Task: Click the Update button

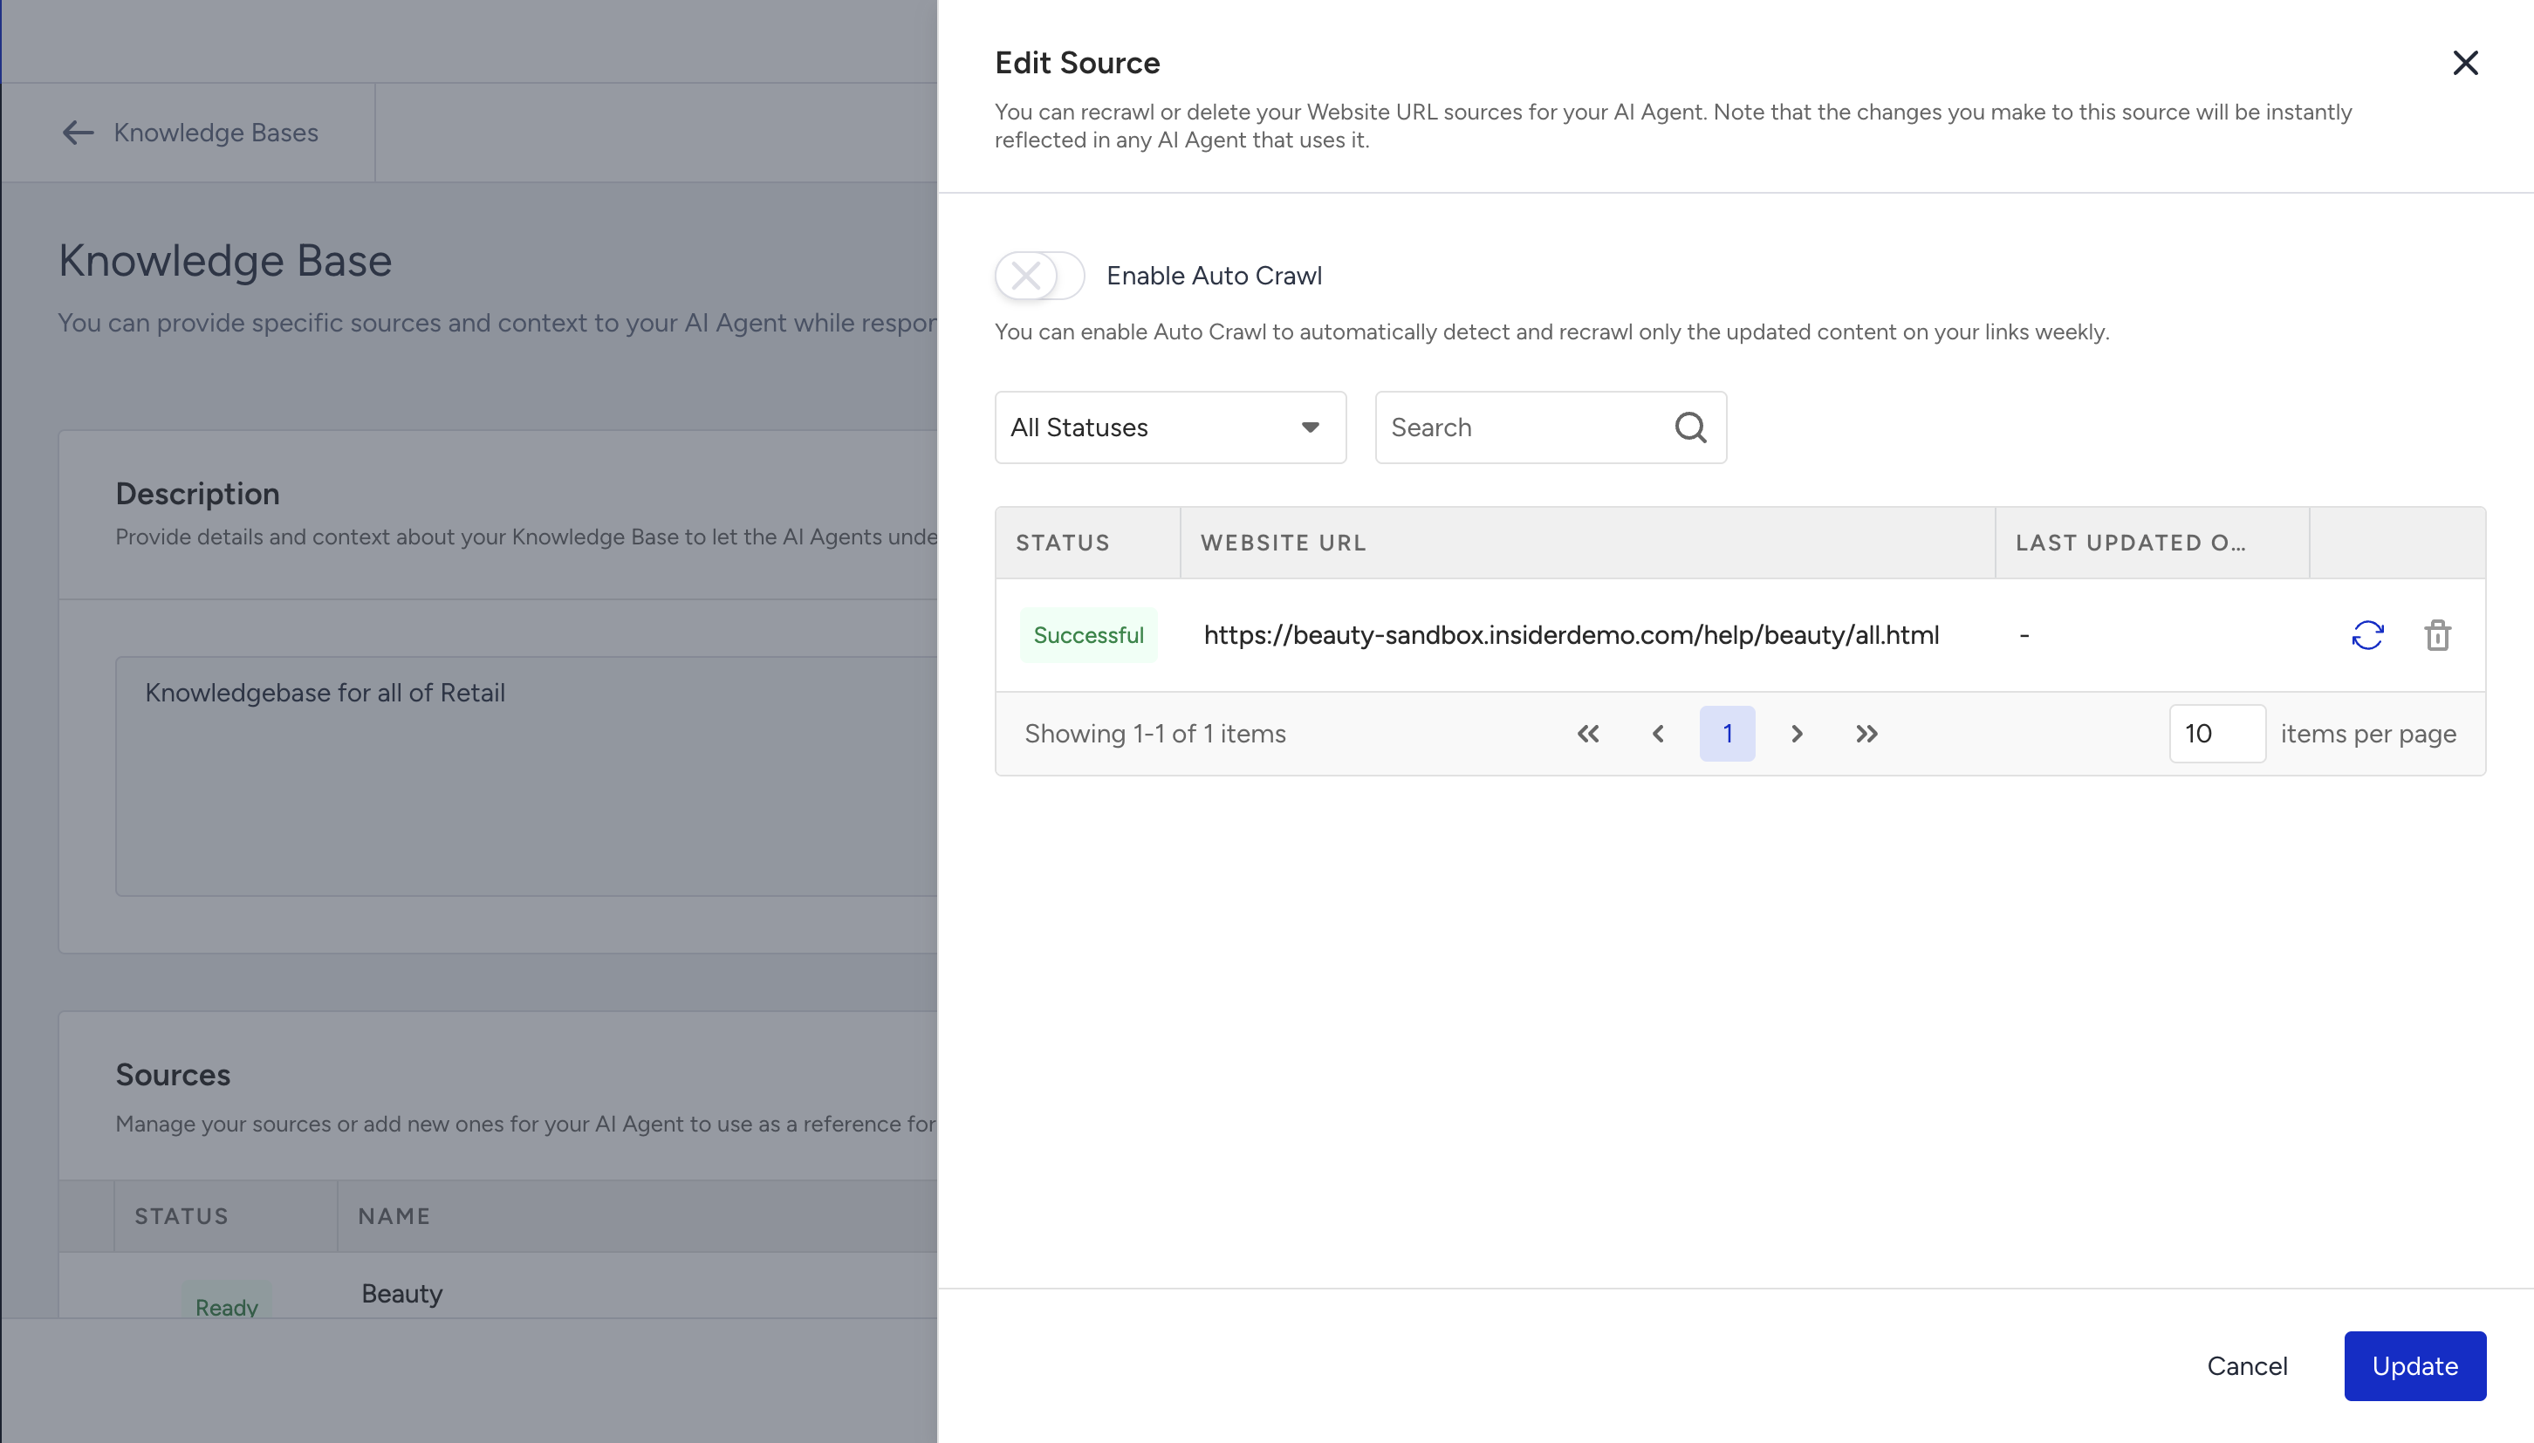Action: [2415, 1365]
